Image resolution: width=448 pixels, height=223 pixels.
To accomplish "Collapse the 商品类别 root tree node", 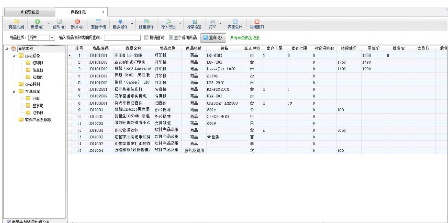I will [x=7, y=49].
